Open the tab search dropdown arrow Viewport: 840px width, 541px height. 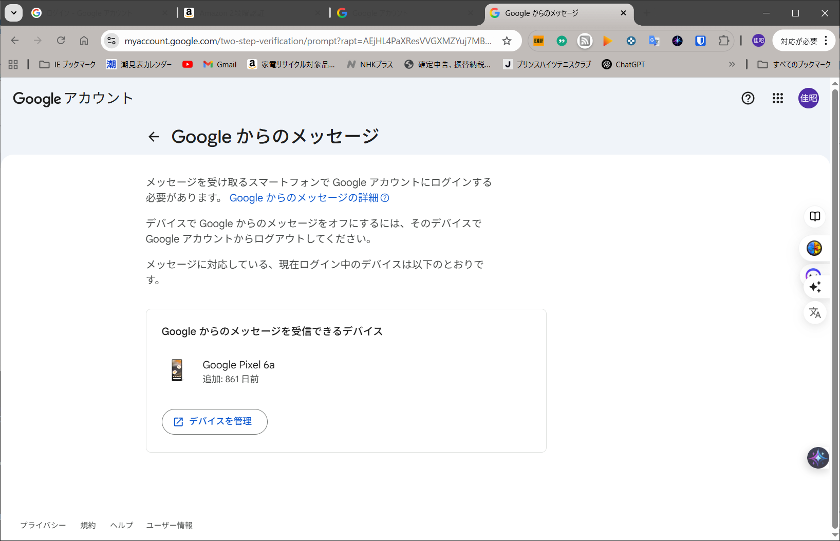click(x=14, y=13)
